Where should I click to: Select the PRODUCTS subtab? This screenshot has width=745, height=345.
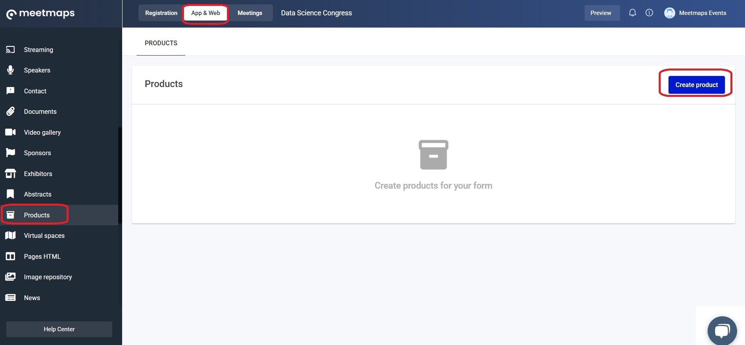[161, 43]
